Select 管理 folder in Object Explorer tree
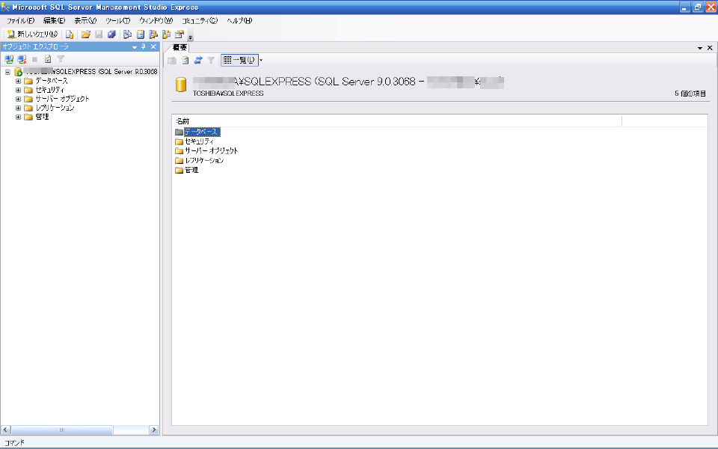The width and height of the screenshot is (718, 449). click(42, 117)
